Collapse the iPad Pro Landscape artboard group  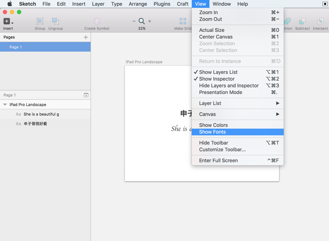click(x=5, y=105)
